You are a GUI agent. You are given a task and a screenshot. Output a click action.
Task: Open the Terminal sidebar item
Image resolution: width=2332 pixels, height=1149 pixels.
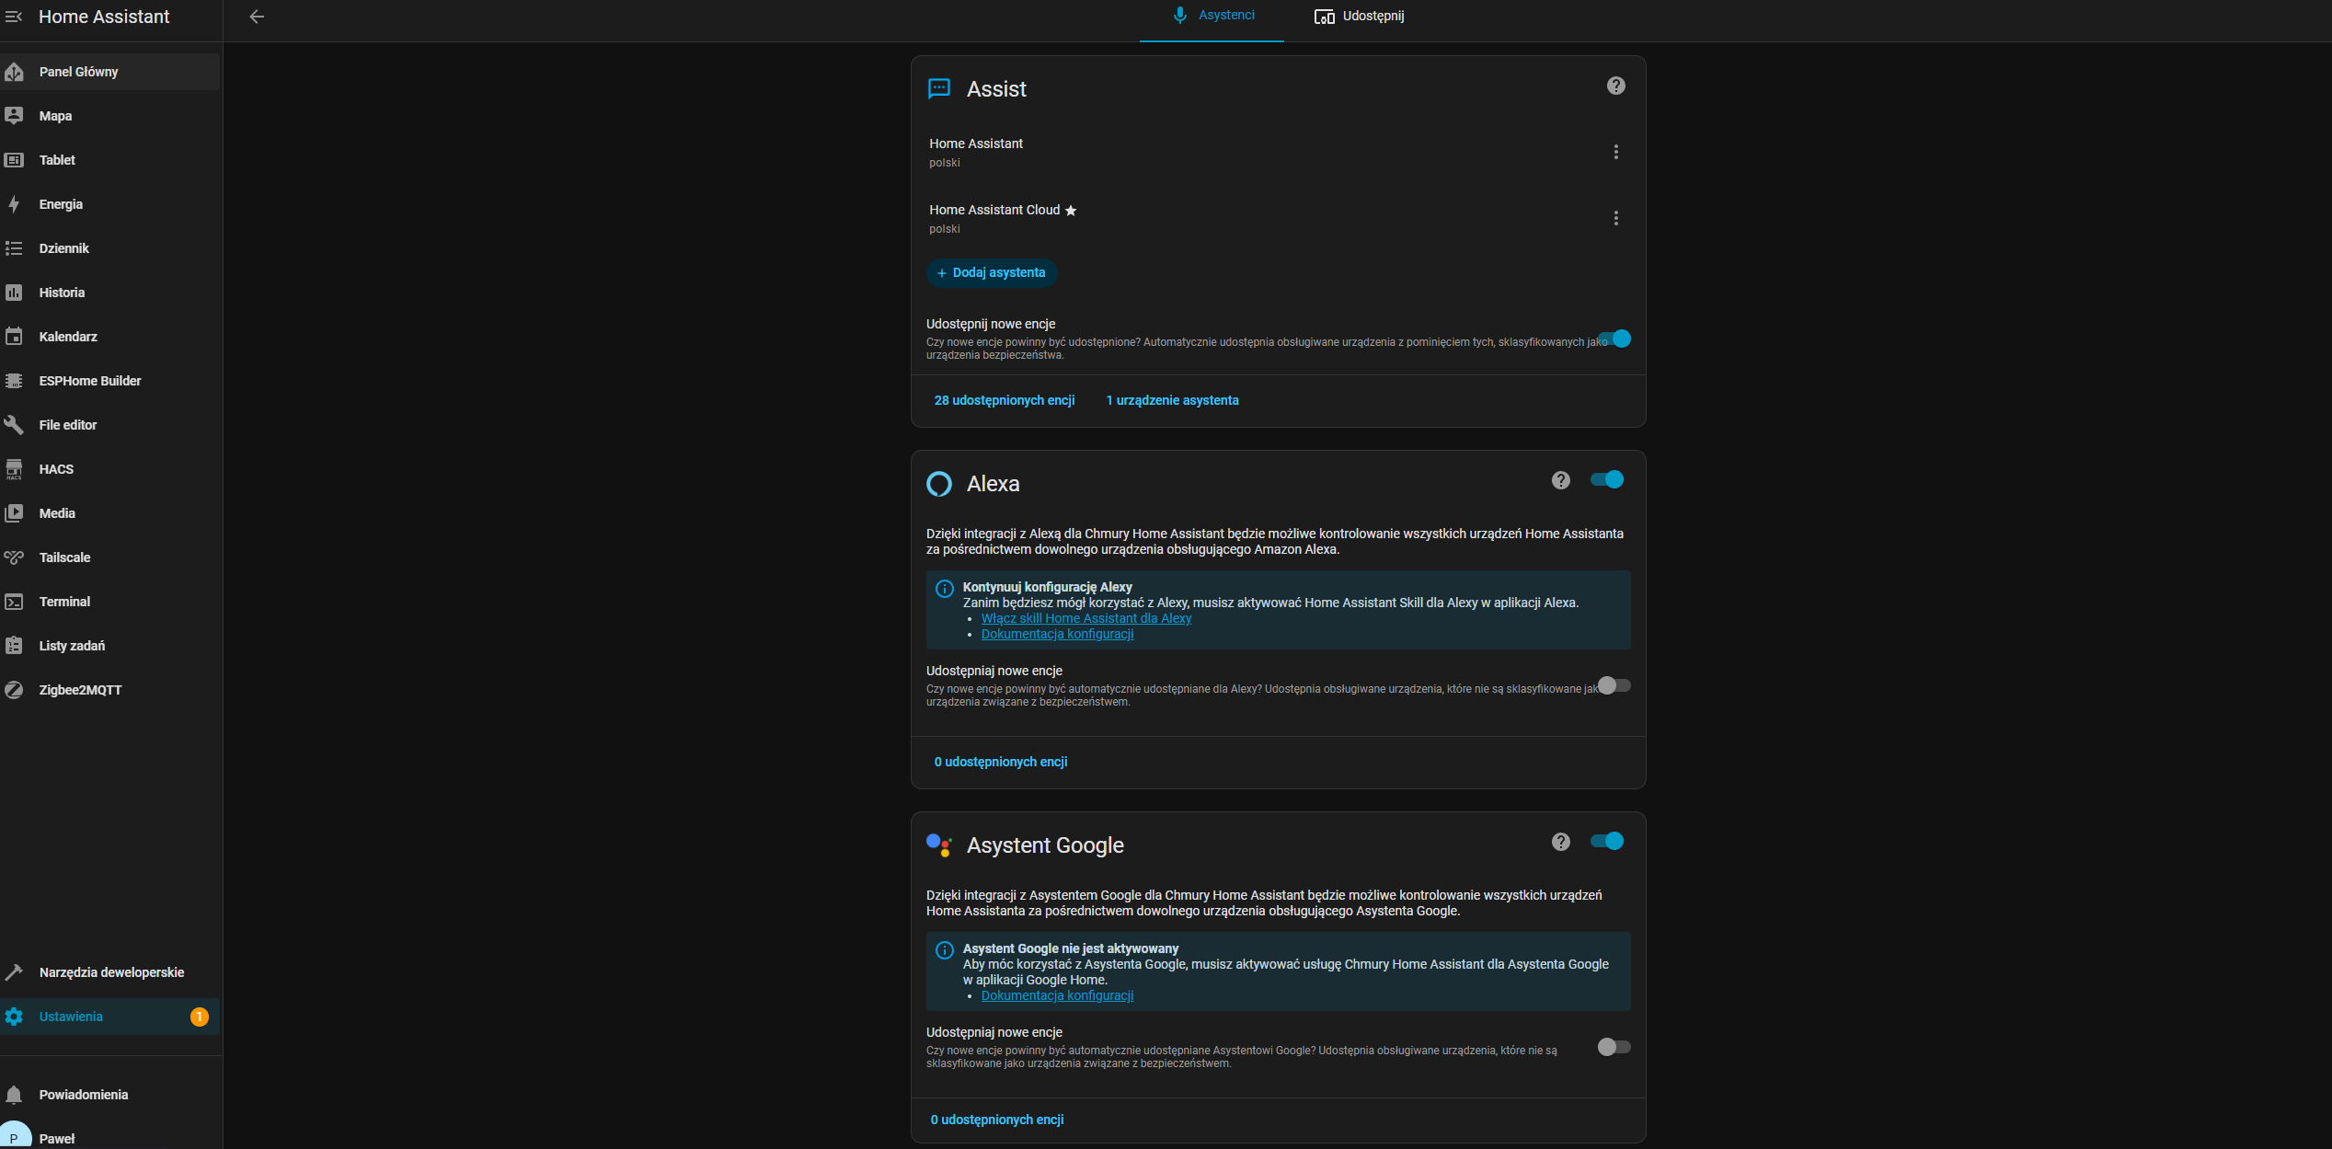click(x=64, y=602)
